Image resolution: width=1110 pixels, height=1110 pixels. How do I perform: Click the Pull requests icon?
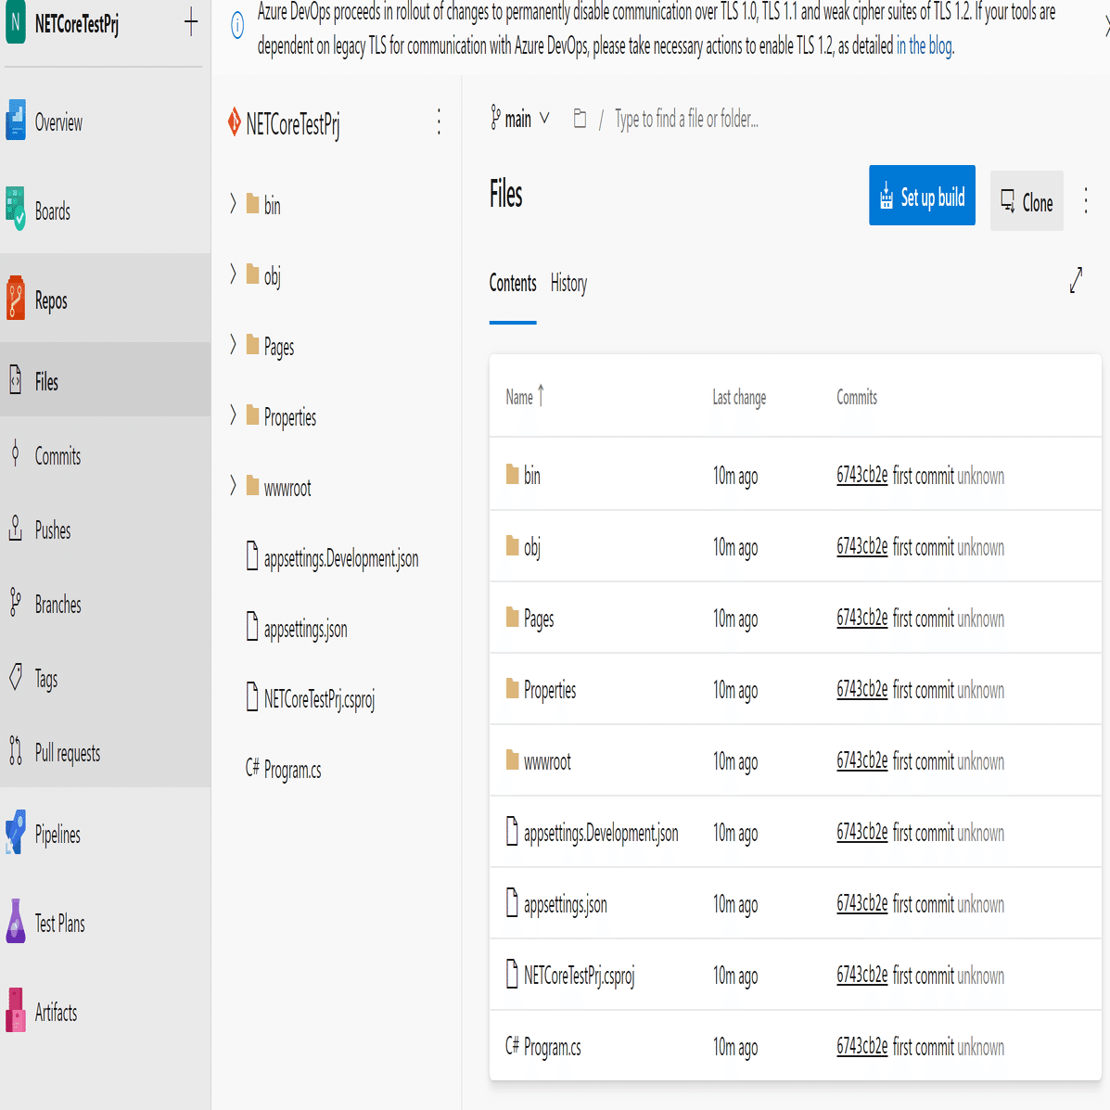(16, 751)
